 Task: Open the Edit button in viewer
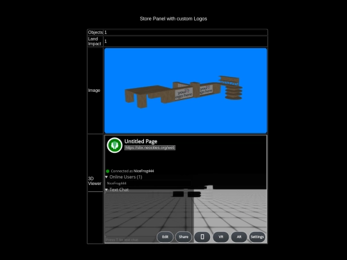coord(165,237)
